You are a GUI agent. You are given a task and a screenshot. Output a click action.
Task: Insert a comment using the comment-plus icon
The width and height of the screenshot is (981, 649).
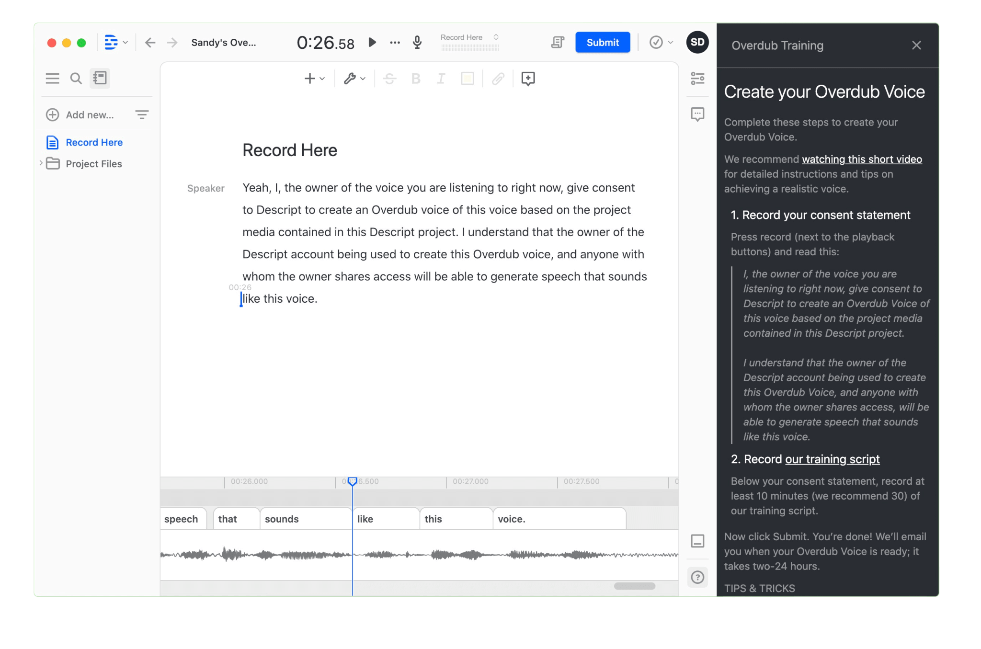527,79
